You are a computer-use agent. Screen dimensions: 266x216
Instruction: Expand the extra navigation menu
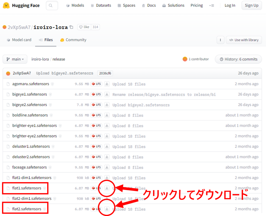point(212,5)
